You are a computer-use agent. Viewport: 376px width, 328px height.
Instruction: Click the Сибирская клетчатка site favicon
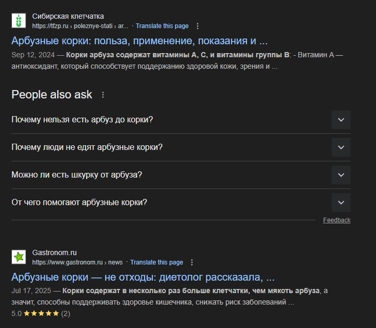click(x=19, y=21)
